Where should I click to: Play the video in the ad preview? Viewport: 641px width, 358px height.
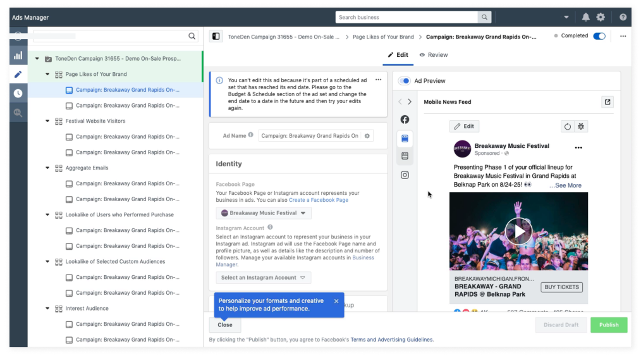pos(518,231)
